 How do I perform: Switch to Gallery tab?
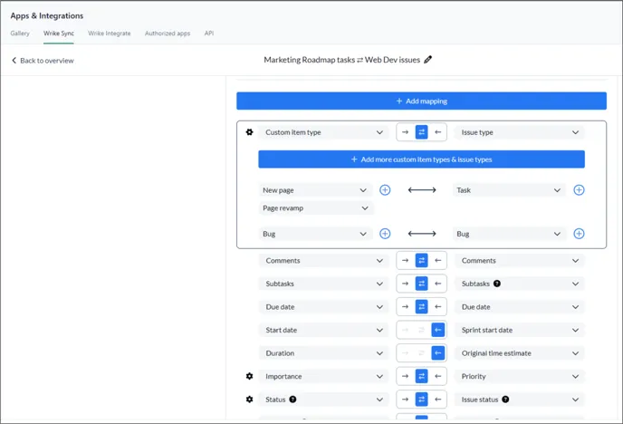20,34
